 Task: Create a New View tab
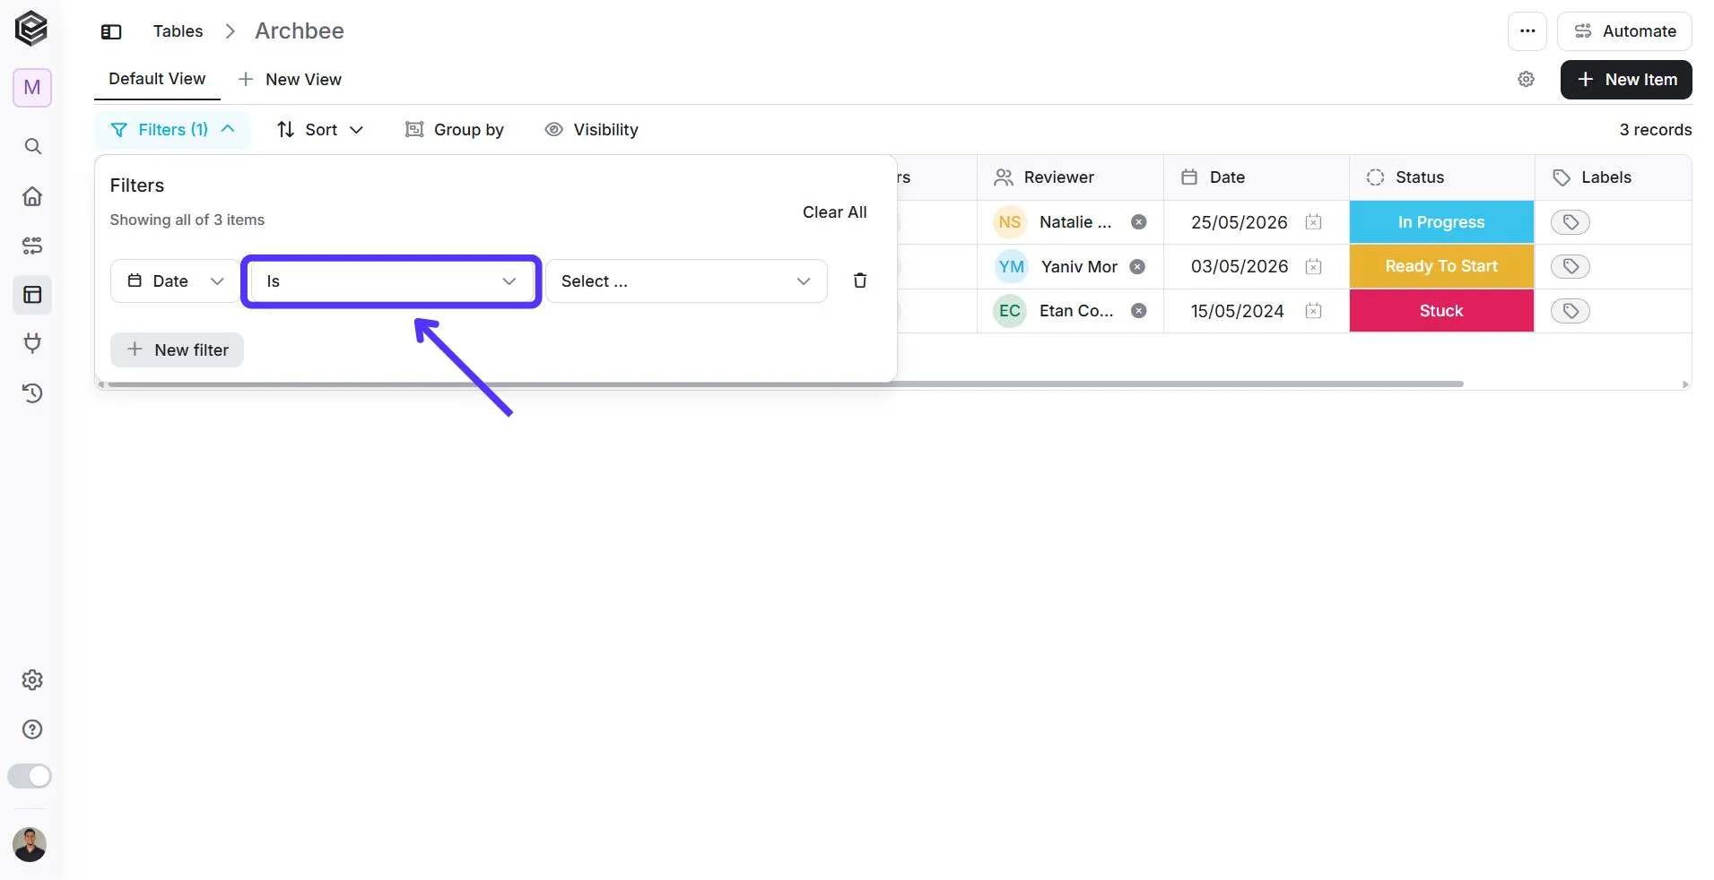[x=290, y=80]
